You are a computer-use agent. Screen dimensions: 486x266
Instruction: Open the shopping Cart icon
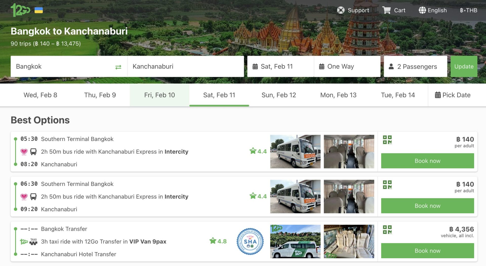386,10
